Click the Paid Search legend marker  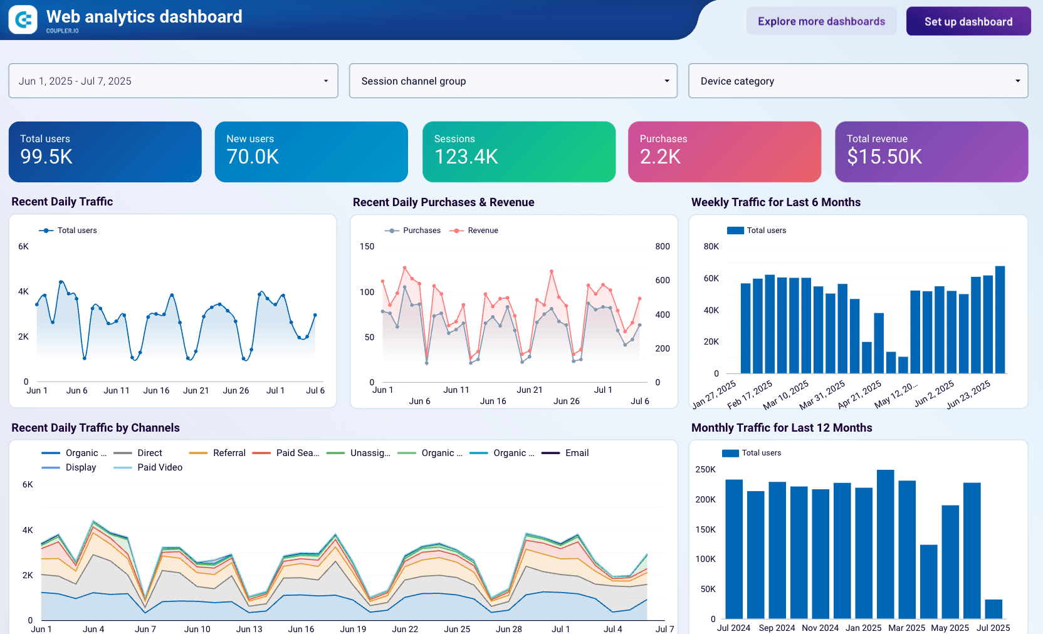[261, 452]
